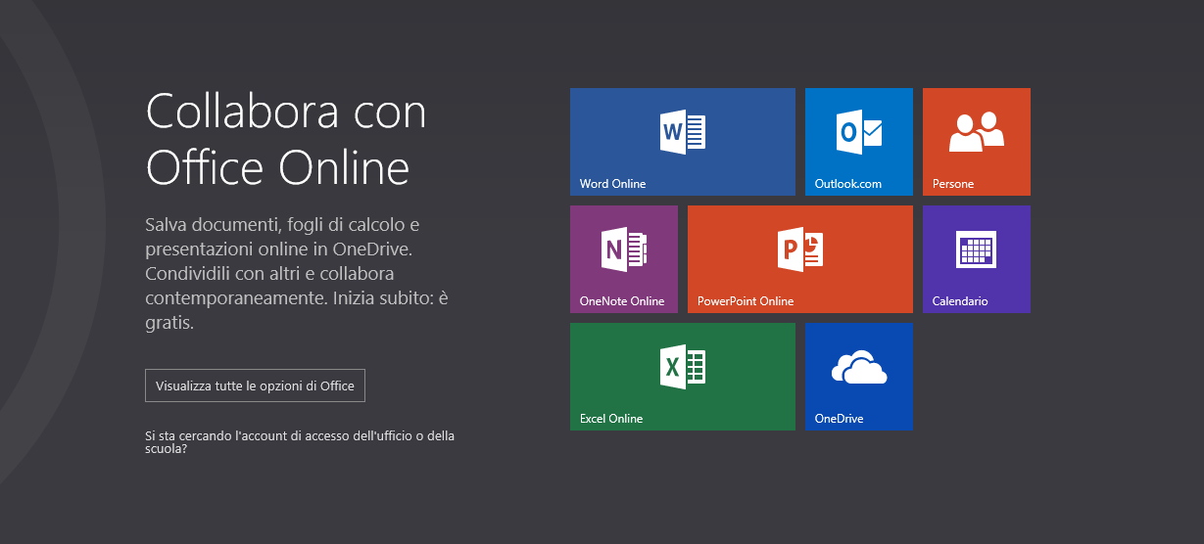Launch the OneNote Online notebook icon
Image resolution: width=1204 pixels, height=544 pixels.
point(624,249)
